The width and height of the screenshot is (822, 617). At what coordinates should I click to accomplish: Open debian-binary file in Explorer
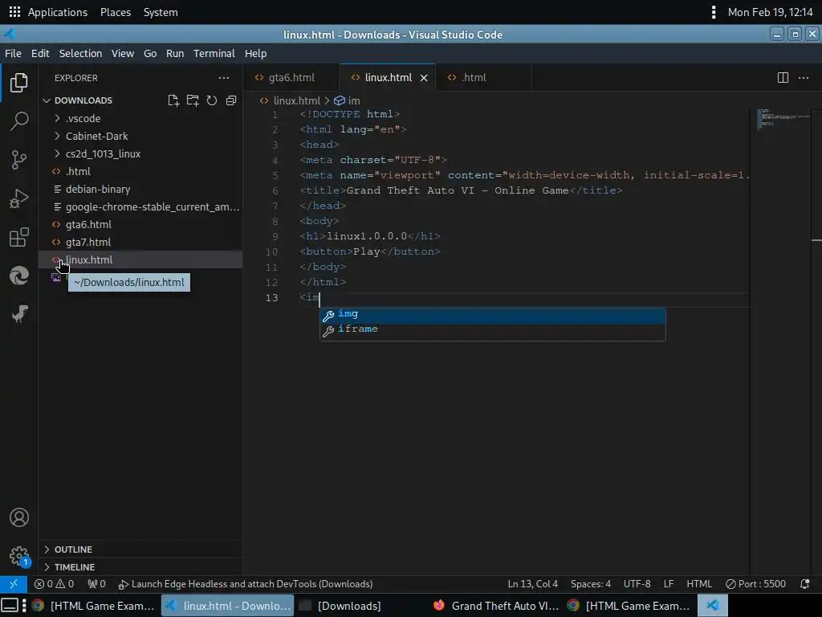pos(140,189)
